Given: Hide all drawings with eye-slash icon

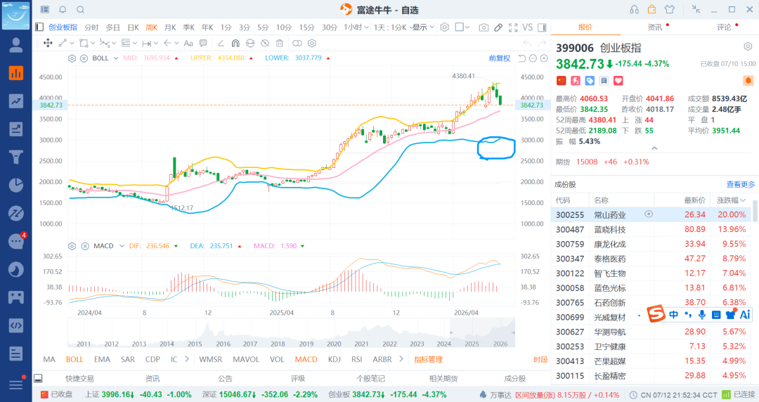Looking at the screenshot, I should (265, 43).
